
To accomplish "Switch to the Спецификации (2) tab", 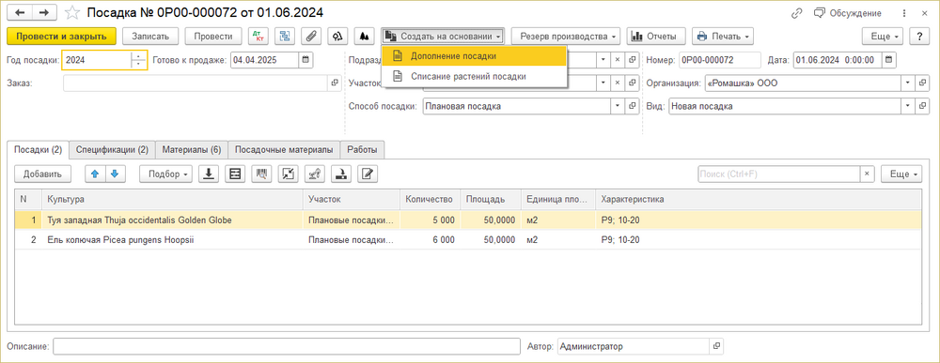I will coord(112,149).
